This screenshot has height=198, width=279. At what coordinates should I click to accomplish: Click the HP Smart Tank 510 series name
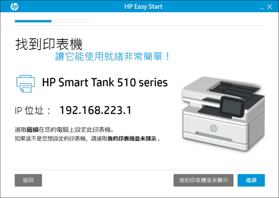click(105, 83)
